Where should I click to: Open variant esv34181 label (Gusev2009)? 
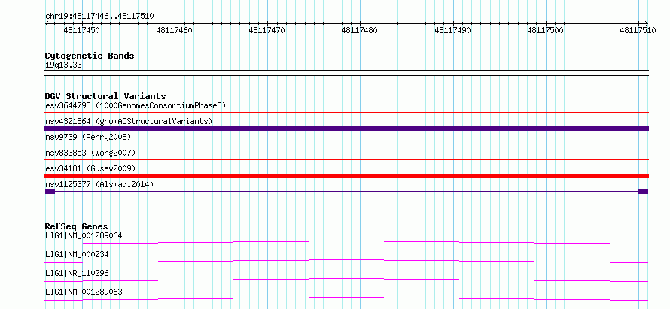point(90,168)
